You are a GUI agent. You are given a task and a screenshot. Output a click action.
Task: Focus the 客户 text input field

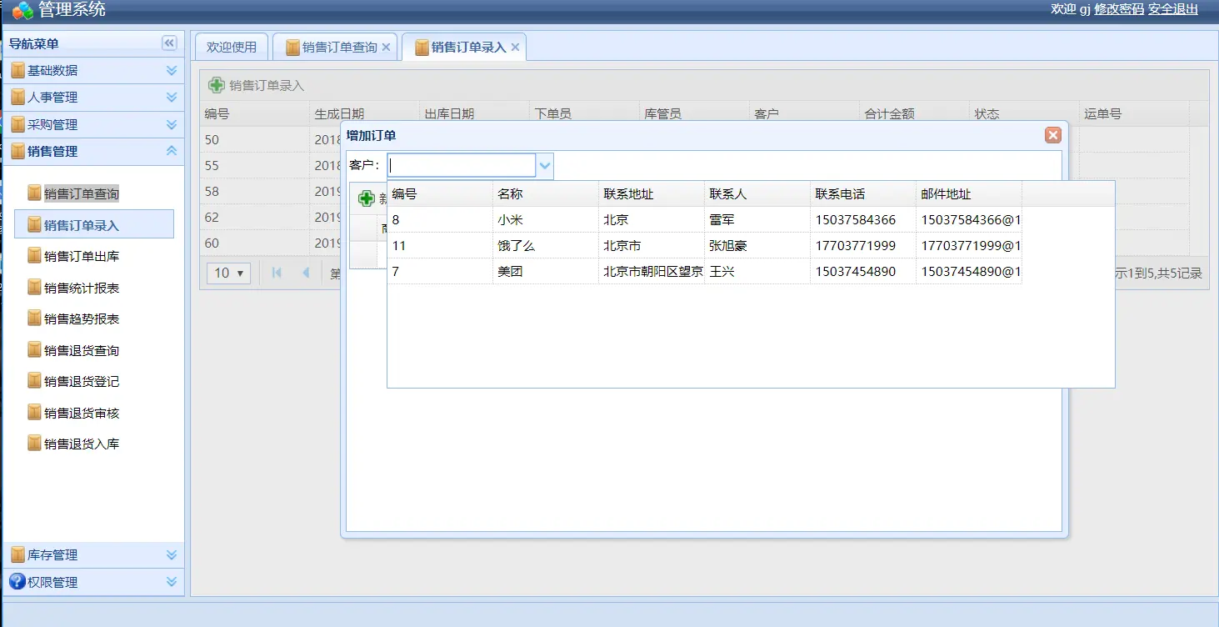462,166
